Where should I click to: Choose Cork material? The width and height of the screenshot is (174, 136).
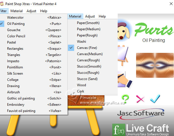tap(93, 91)
